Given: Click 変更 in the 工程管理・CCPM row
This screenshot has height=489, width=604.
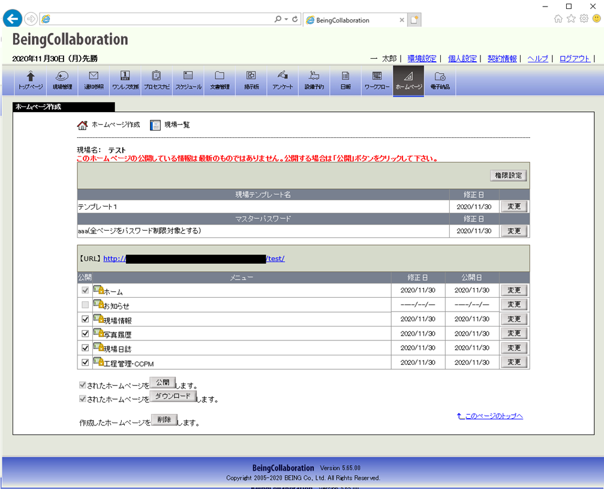Looking at the screenshot, I should pyautogui.click(x=514, y=362).
